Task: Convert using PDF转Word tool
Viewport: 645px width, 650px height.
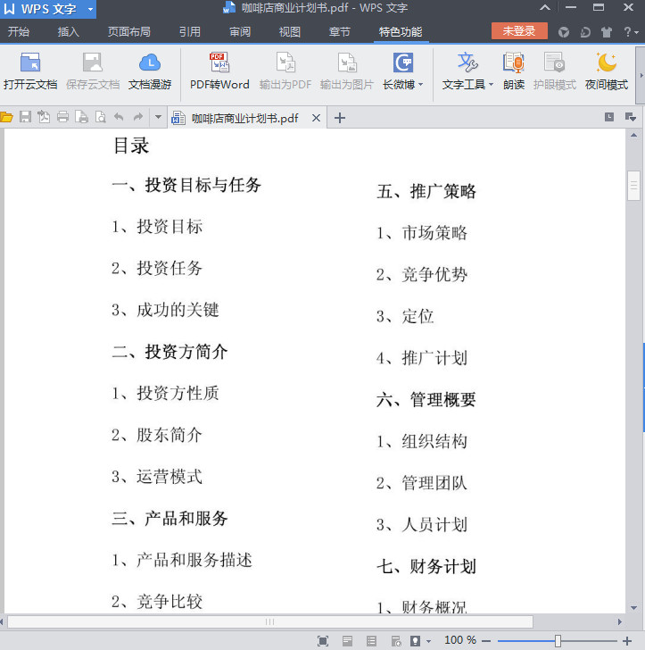Action: [x=219, y=71]
